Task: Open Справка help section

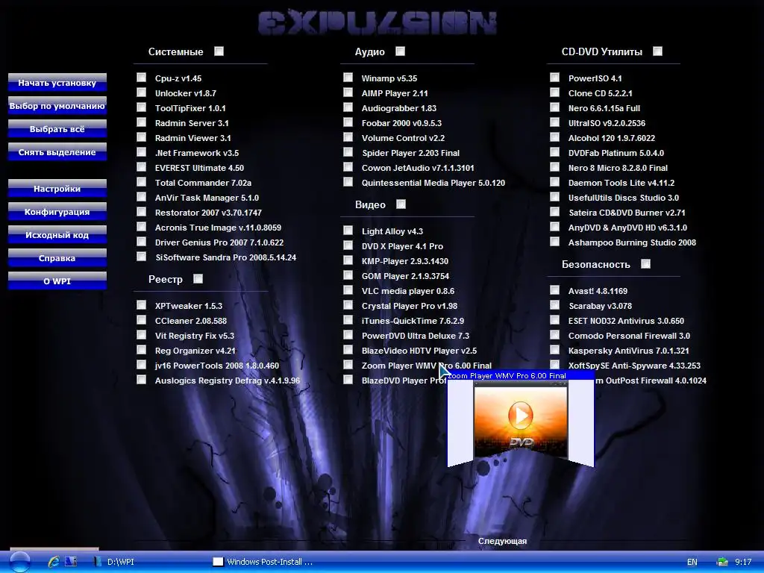Action: click(x=57, y=258)
